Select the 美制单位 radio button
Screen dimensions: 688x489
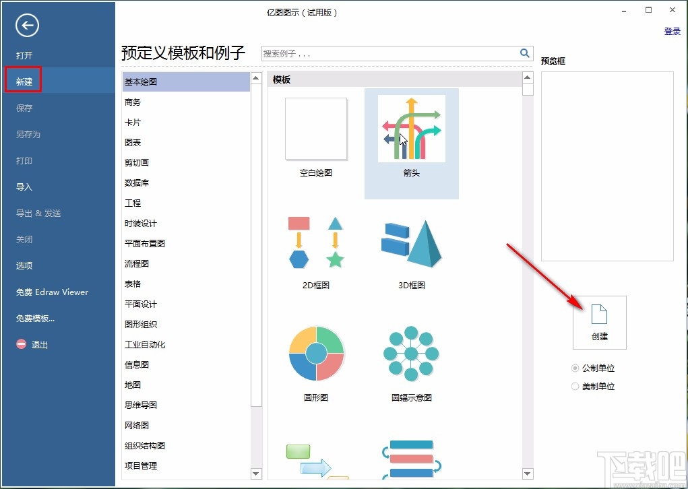tap(575, 387)
